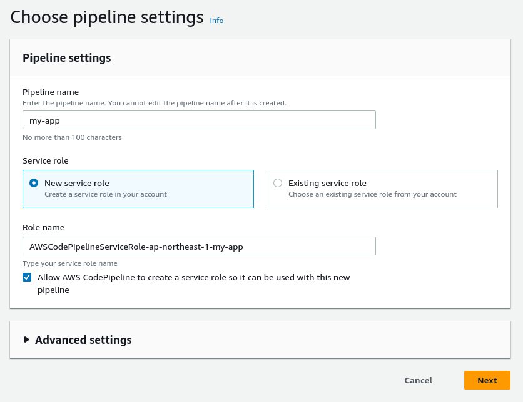Uncheck Allow AWS CodePipeline to create role
The image size is (523, 402).
coord(27,277)
